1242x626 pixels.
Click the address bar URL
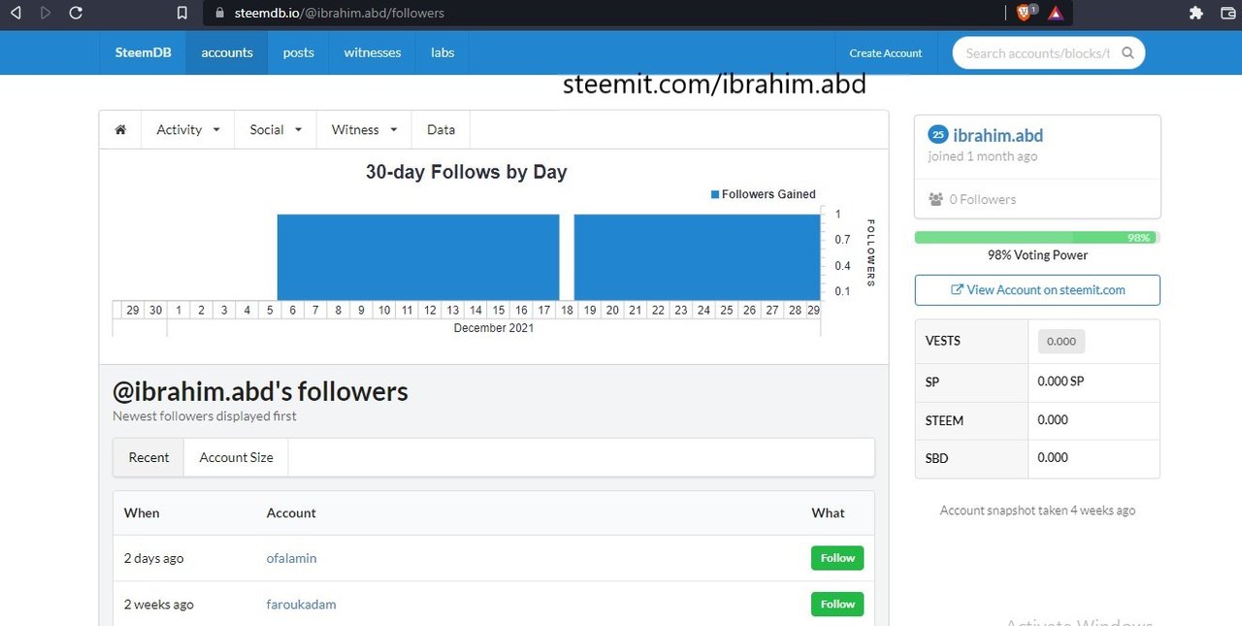339,13
